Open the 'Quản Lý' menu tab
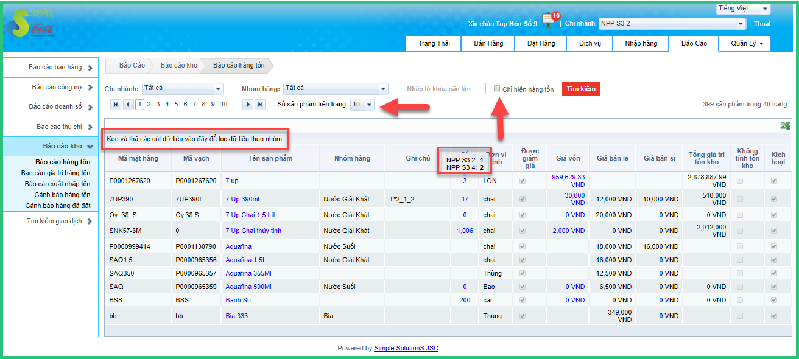 point(744,44)
